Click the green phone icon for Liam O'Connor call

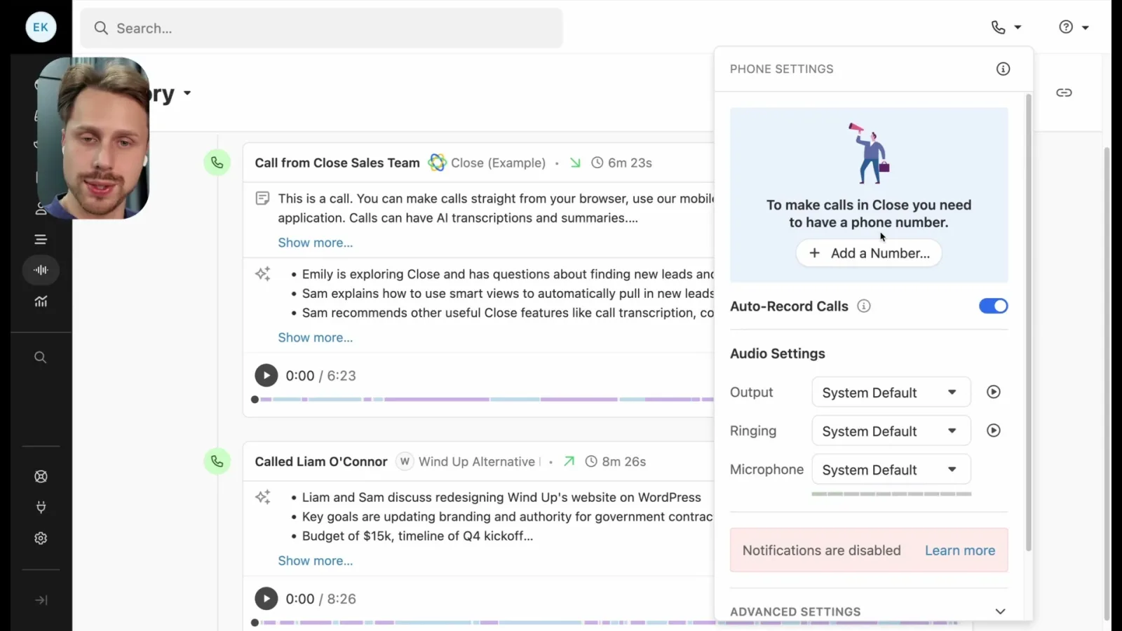pos(217,461)
